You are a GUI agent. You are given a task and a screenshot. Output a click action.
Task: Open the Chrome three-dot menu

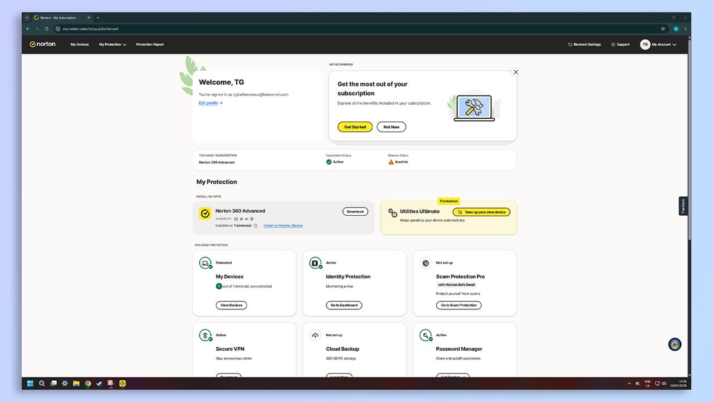pyautogui.click(x=686, y=29)
